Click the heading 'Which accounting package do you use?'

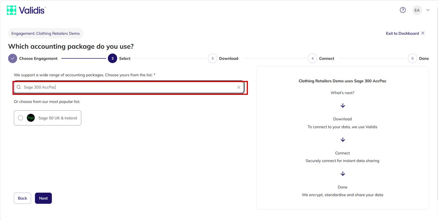pyautogui.click(x=71, y=46)
